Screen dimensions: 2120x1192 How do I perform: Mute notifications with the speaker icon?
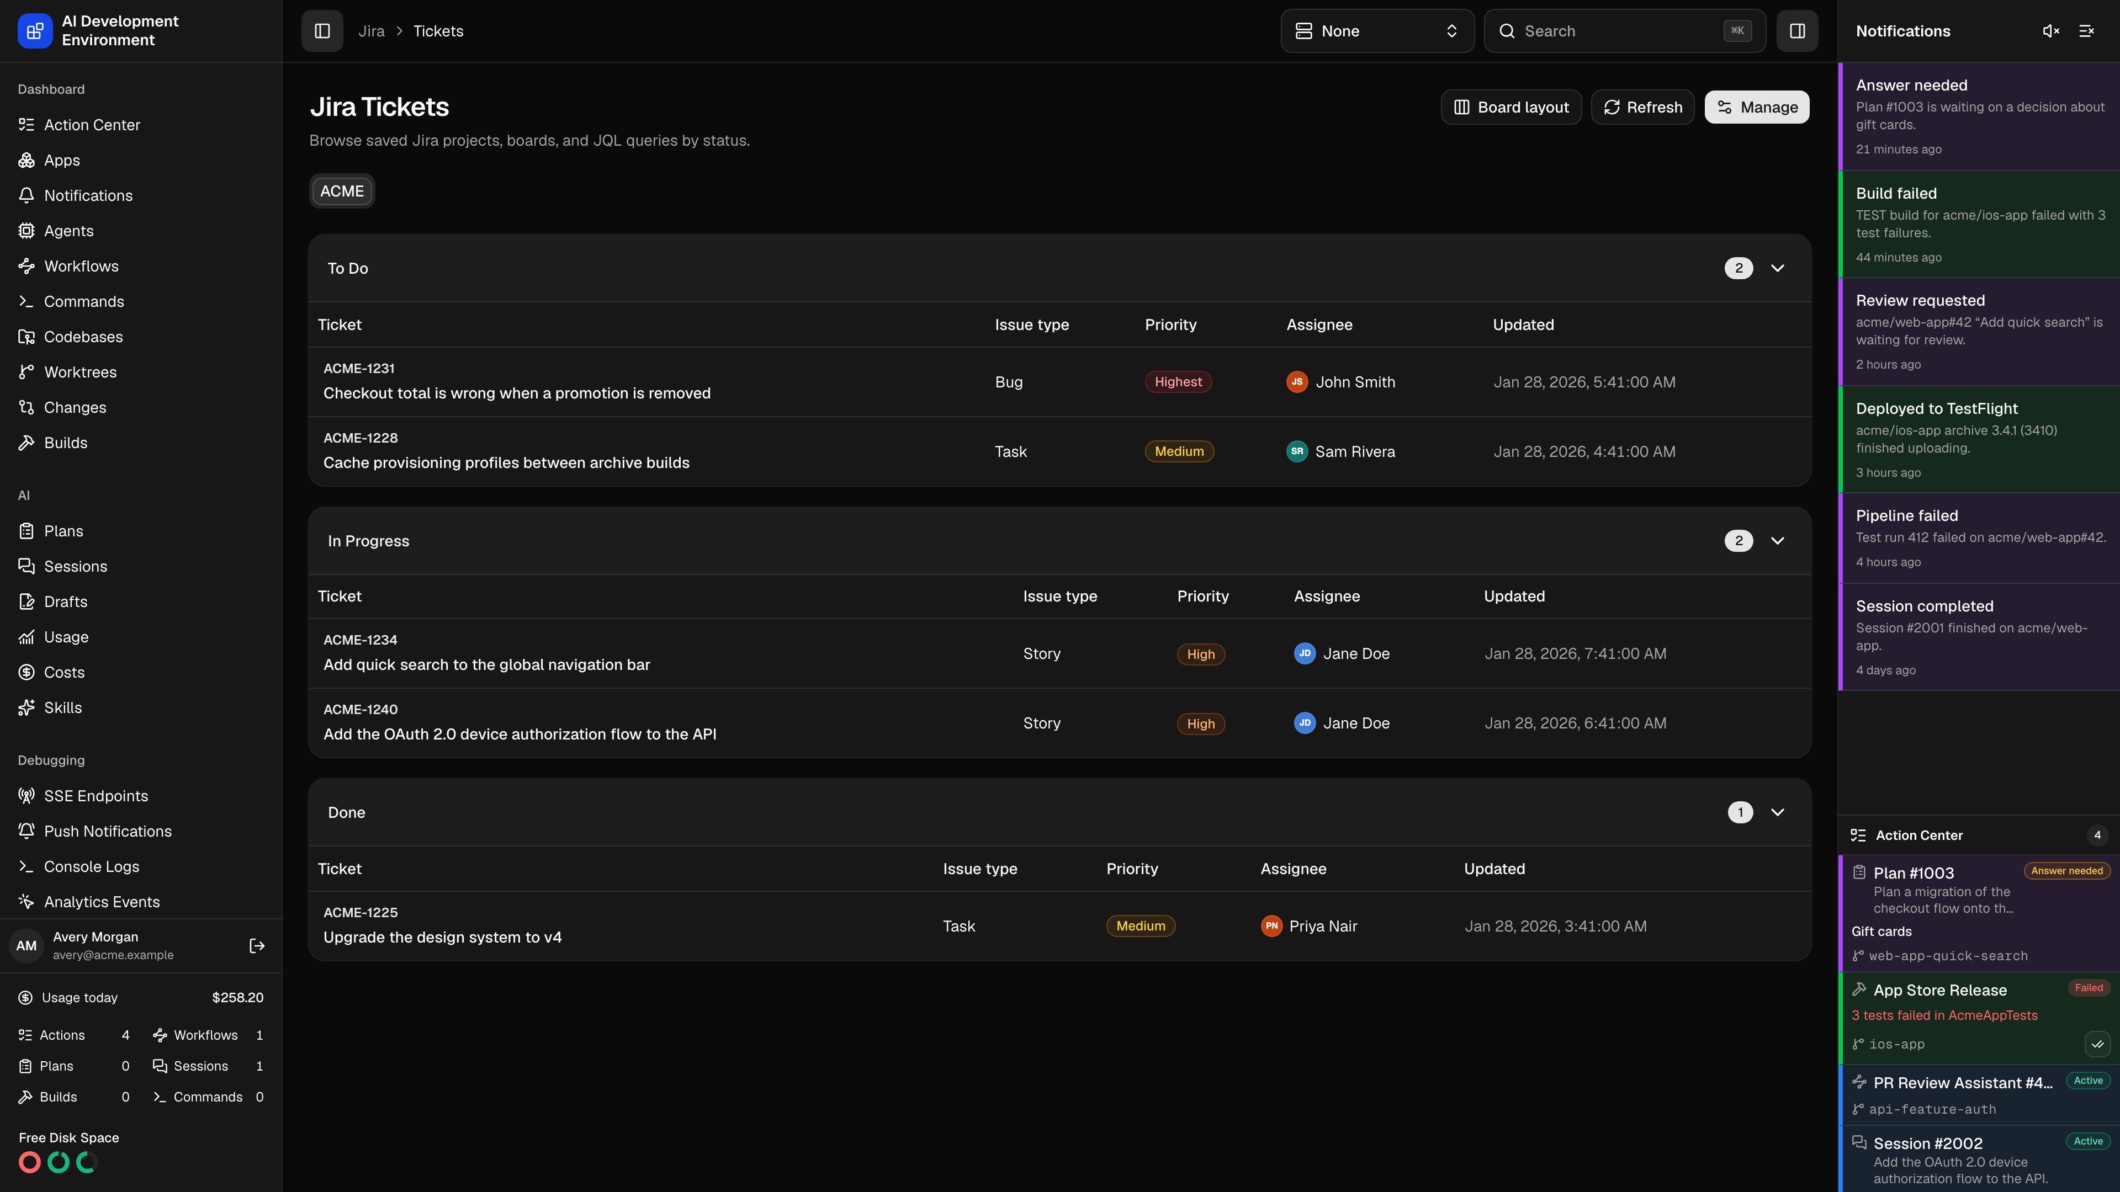[2051, 31]
